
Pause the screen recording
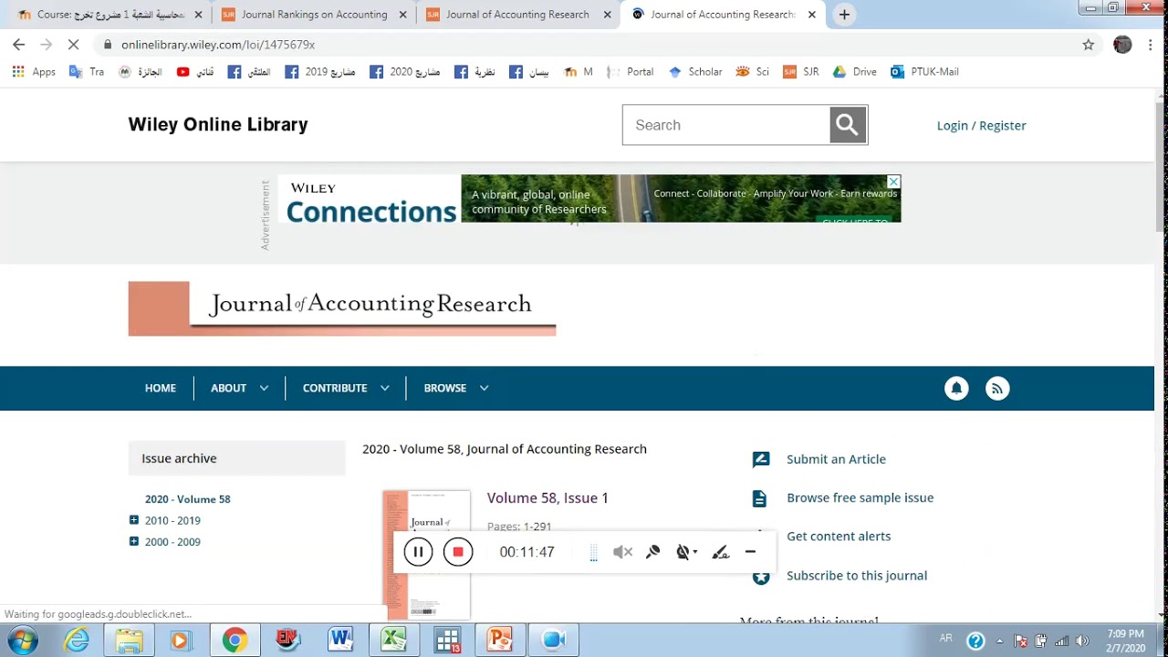pyautogui.click(x=418, y=552)
